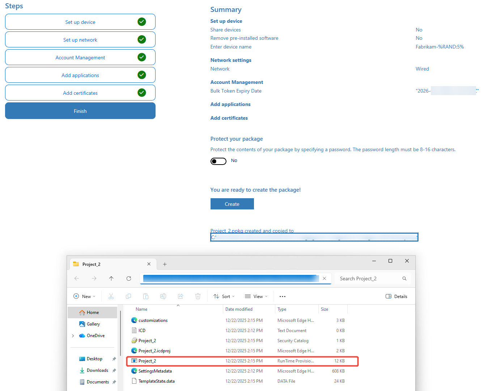The width and height of the screenshot is (492, 391).
Task: Click the Add applications summary link
Action: point(230,104)
